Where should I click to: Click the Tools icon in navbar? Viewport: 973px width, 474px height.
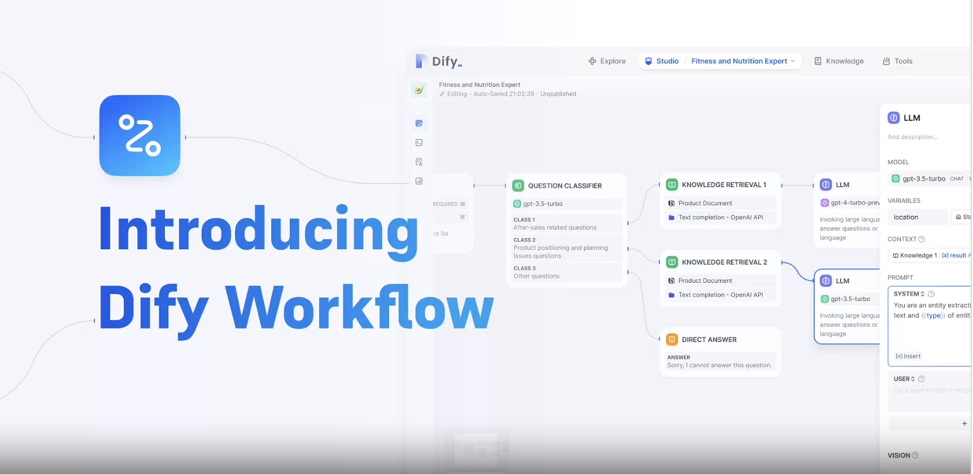pos(886,61)
